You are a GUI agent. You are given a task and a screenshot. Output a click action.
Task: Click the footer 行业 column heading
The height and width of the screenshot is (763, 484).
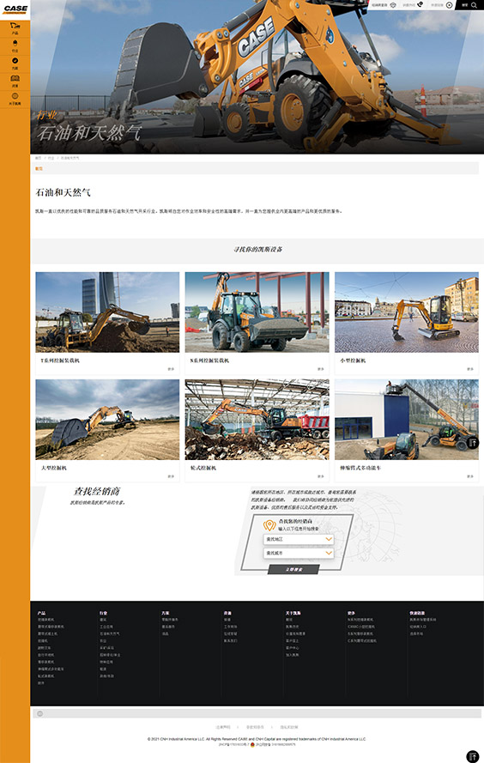point(103,613)
